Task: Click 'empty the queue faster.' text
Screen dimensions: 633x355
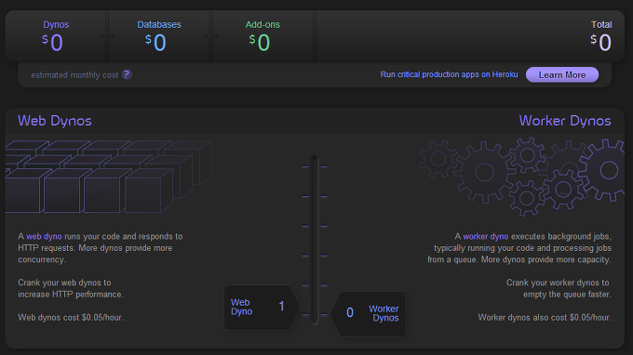Action: tap(567, 295)
